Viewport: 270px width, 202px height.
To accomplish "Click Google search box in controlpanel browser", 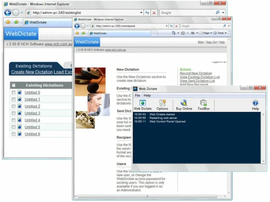I will click(x=201, y=26).
